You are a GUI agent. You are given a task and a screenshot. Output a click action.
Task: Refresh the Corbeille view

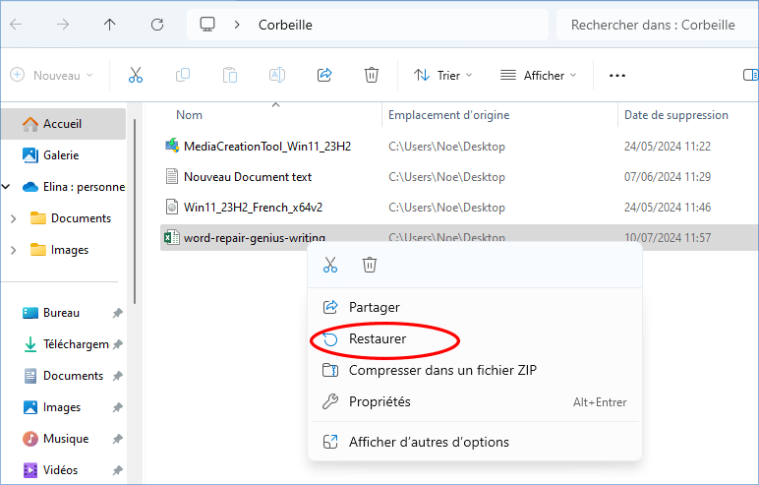pos(157,25)
